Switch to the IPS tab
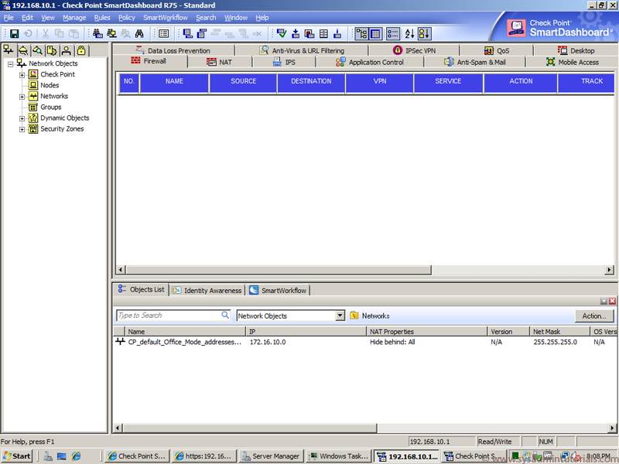This screenshot has height=464, width=619. pyautogui.click(x=284, y=63)
